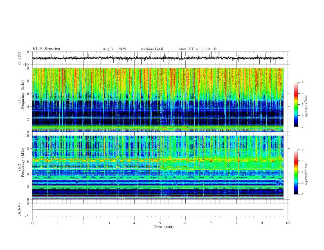Viewport: 324px width, 250px height.
Task: Click inside the ch.2 spectrogram panel
Action: (x=157, y=167)
